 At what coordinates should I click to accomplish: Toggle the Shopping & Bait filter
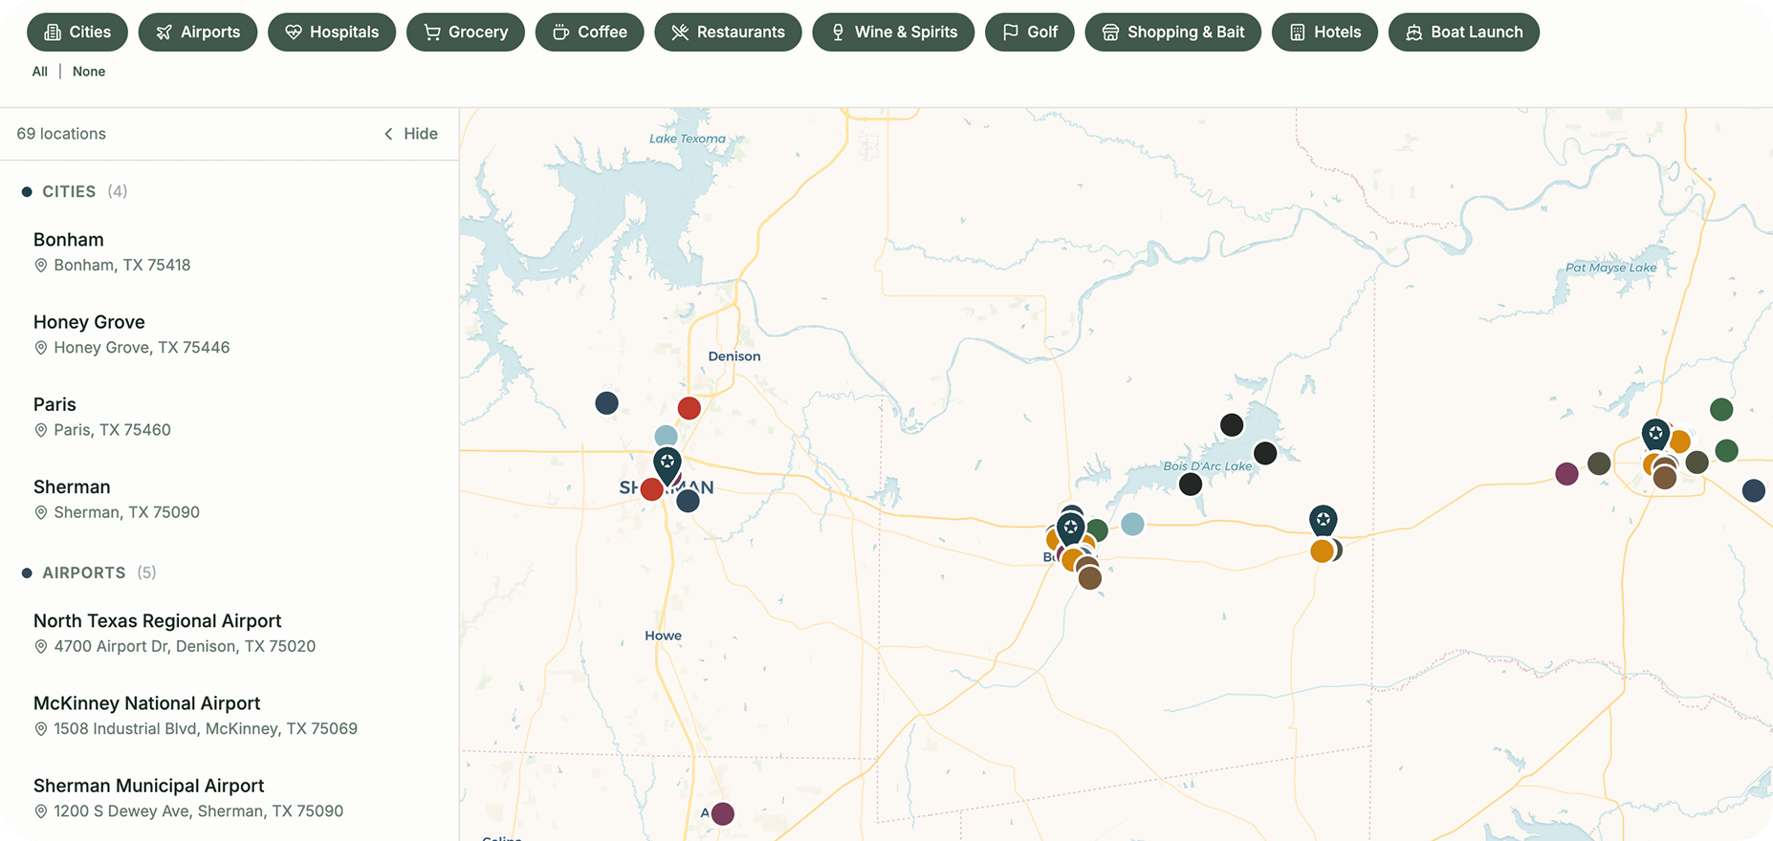[x=1172, y=32]
